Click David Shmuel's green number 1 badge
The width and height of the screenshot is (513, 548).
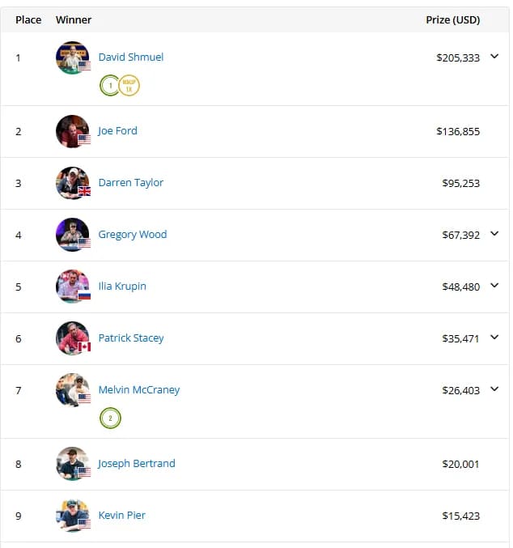(109, 85)
